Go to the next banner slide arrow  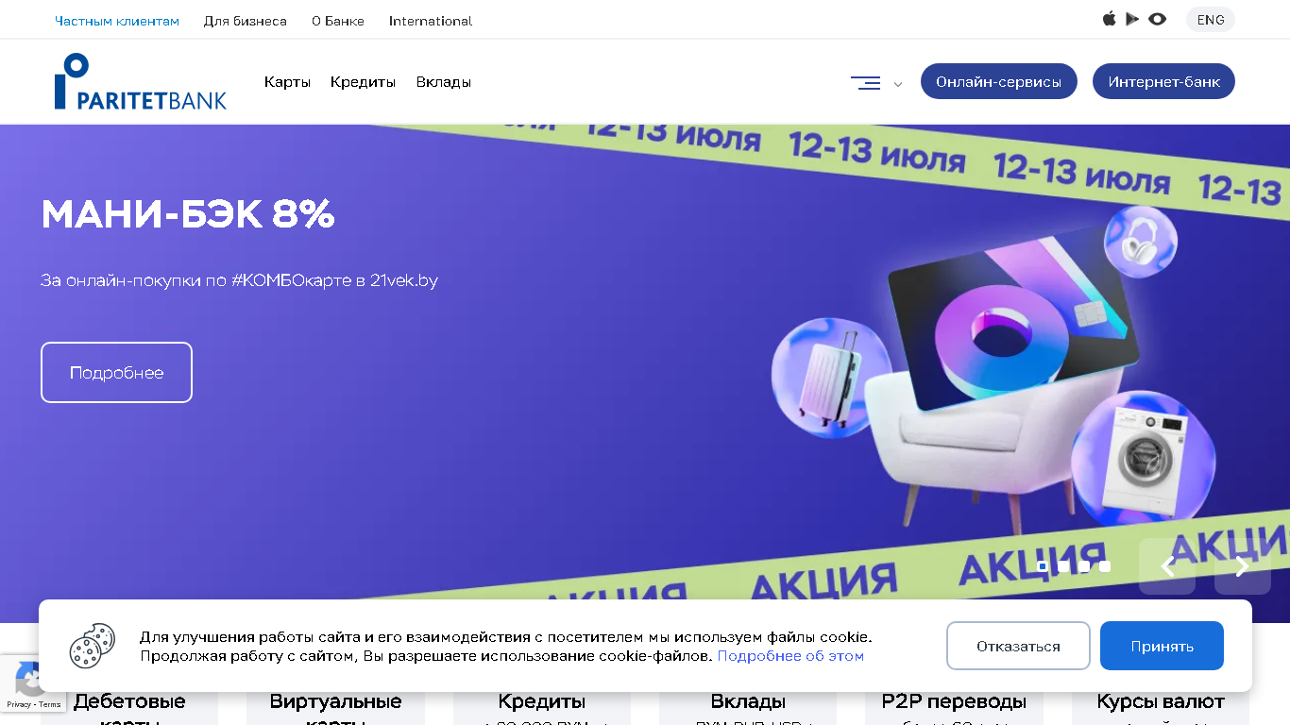(x=1243, y=566)
